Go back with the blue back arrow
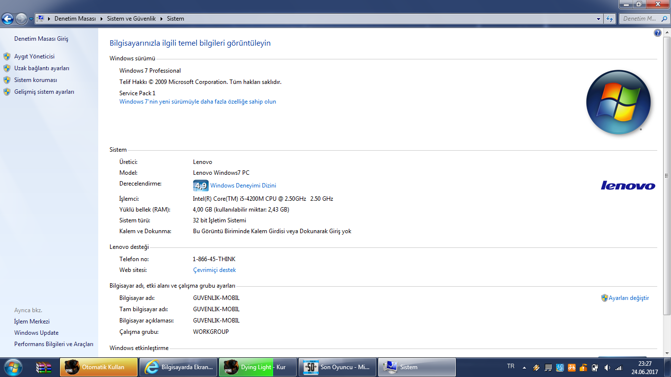 click(7, 19)
